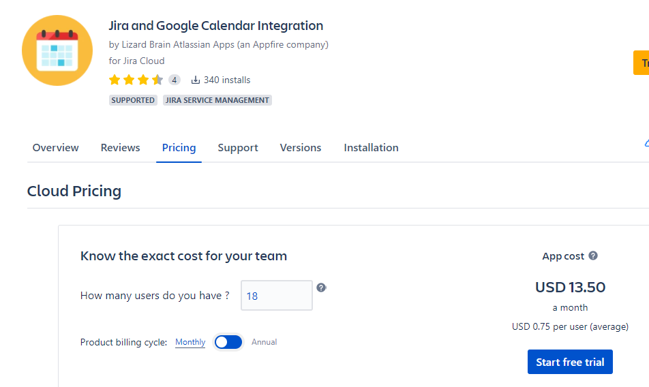649x387 pixels.
Task: Switch to the Installation tab
Action: pos(371,148)
